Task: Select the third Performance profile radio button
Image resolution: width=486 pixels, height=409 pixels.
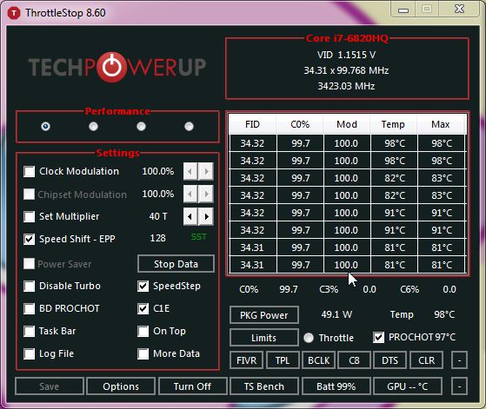Action: click(141, 126)
